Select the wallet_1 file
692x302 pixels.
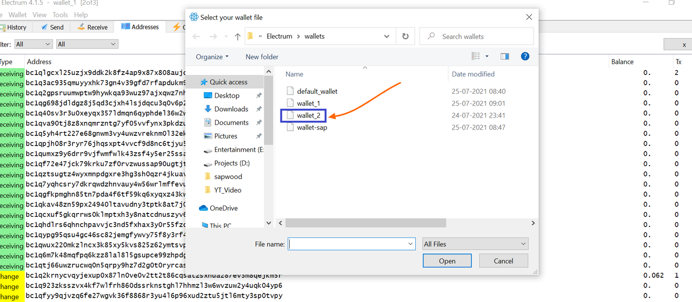click(x=308, y=103)
